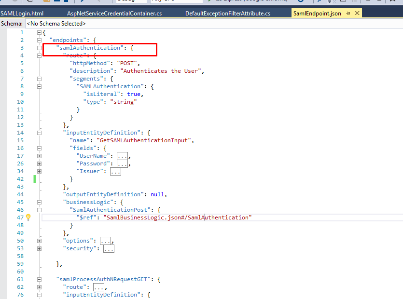This screenshot has height=299, width=403.
Task: Collapse the endpoints block on line 2
Action: [39, 40]
